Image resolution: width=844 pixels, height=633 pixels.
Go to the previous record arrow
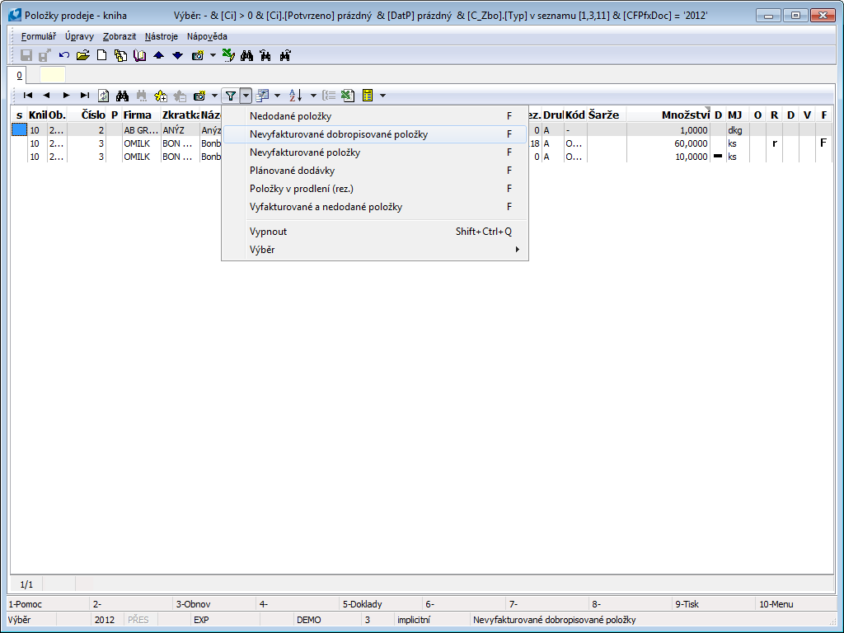(x=47, y=96)
